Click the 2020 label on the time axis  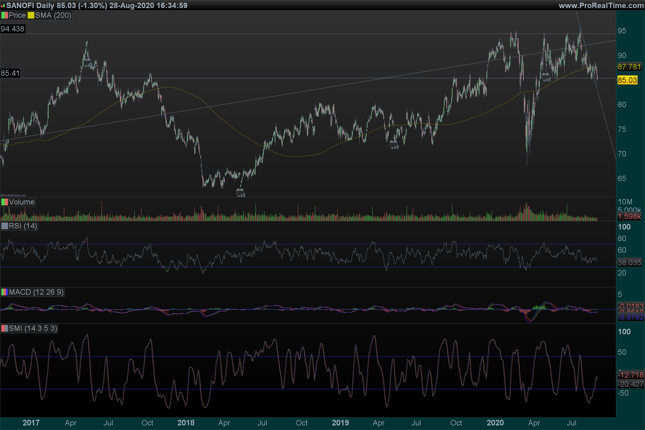pos(495,422)
